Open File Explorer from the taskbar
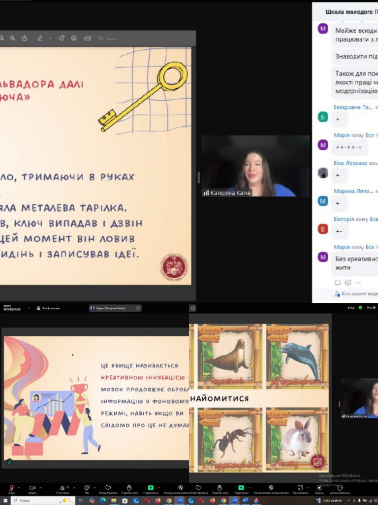The width and height of the screenshot is (378, 505). 114,501
